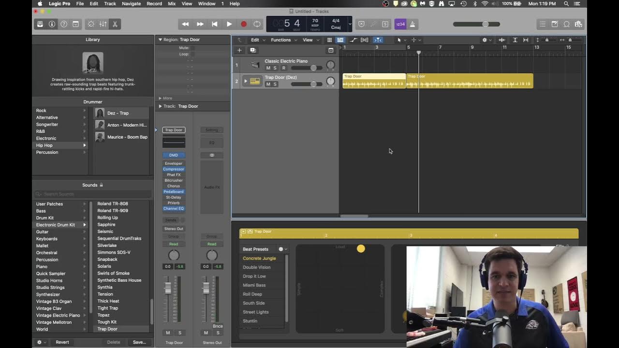Click the Spotlight search icon in menu bar
Image resolution: width=619 pixels, height=348 pixels.
tap(566, 3)
